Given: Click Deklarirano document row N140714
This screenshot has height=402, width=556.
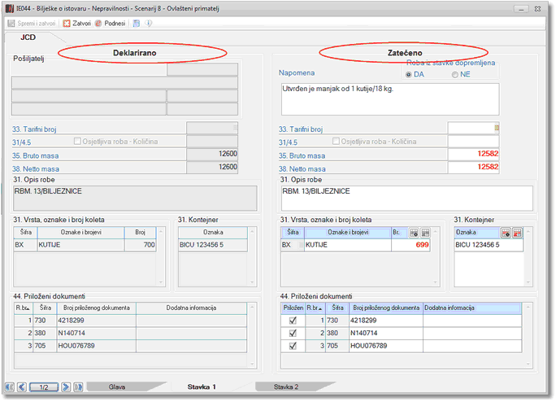Looking at the screenshot, I should click(131, 333).
